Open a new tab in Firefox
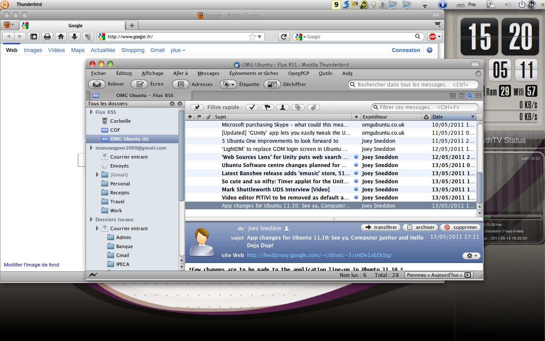This screenshot has height=341, width=545. click(x=132, y=26)
